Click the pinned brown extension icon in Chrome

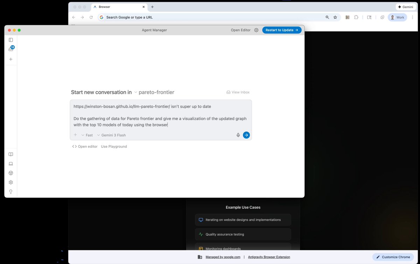[x=348, y=17]
